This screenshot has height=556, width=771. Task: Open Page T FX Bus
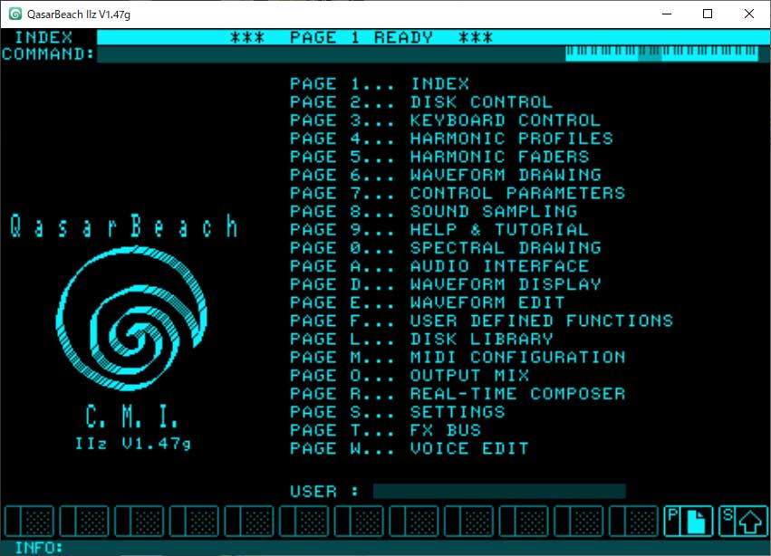[385, 429]
